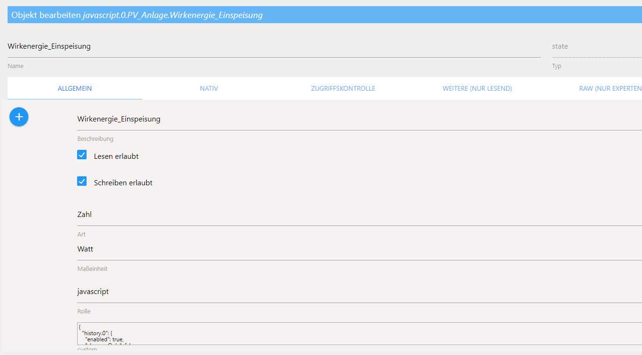Click the Beschreibung label text
Screen dimensions: 642x355
95,139
